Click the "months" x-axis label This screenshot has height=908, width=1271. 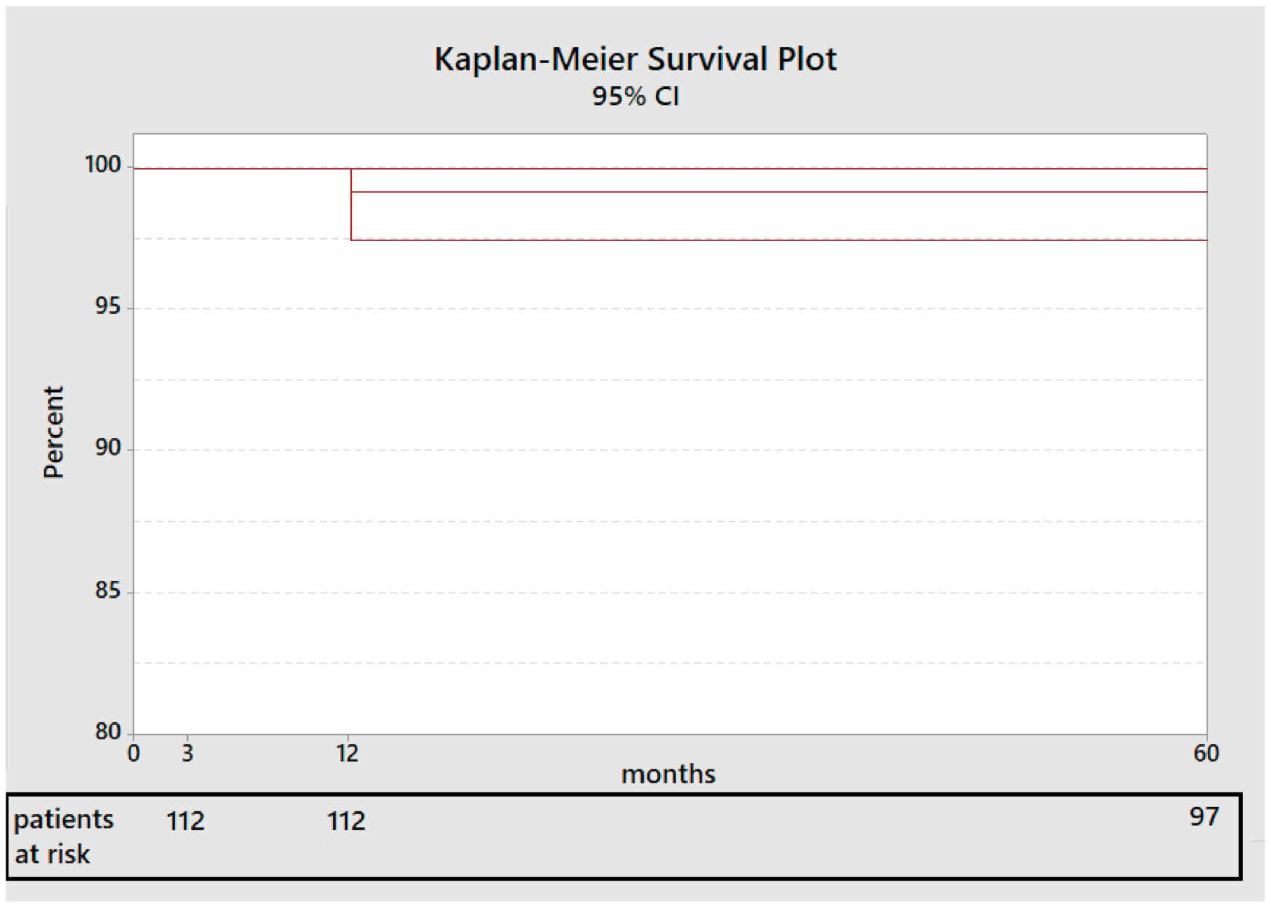pyautogui.click(x=668, y=775)
